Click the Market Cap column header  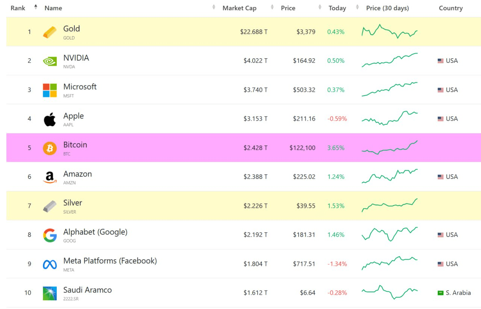click(x=239, y=8)
